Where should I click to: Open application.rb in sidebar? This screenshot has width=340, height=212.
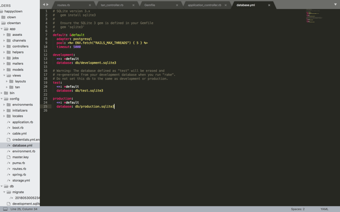click(x=23, y=122)
